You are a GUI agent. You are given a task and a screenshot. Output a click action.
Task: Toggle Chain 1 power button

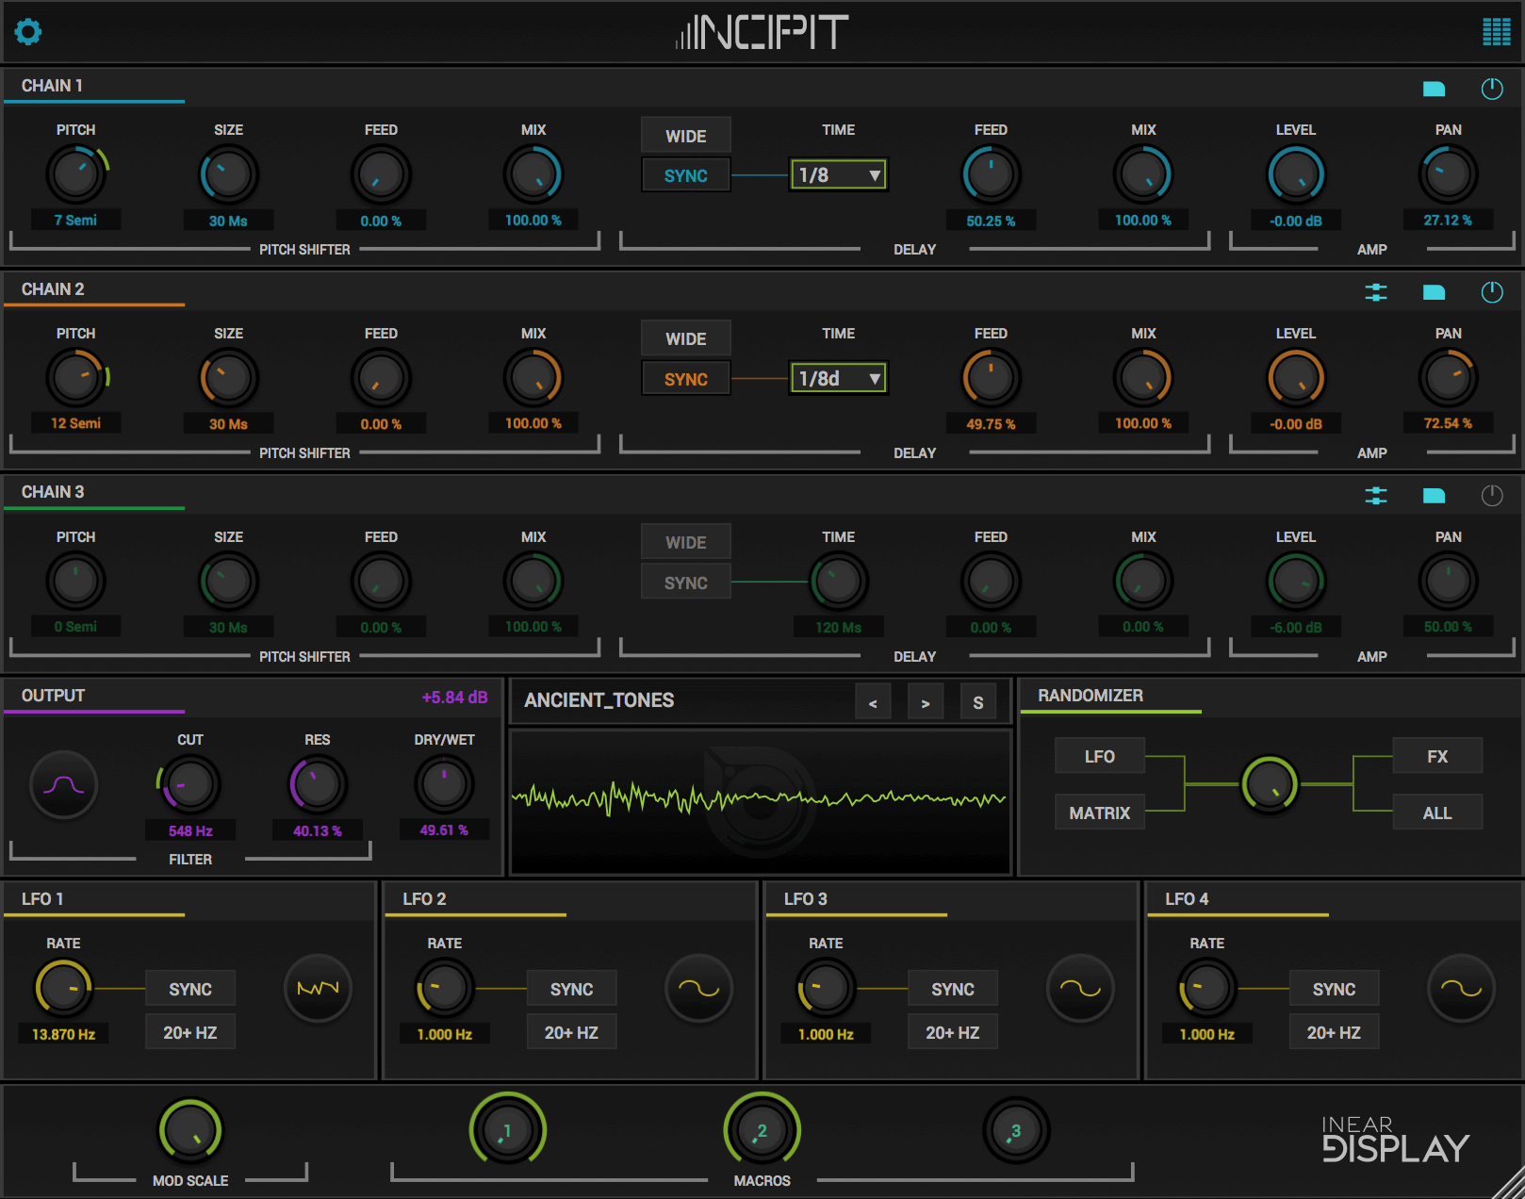point(1492,89)
